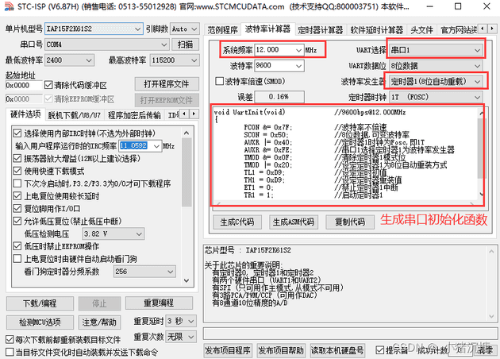Switch to 定时器计算器 tab
The height and width of the screenshot is (359, 500).
(320, 30)
